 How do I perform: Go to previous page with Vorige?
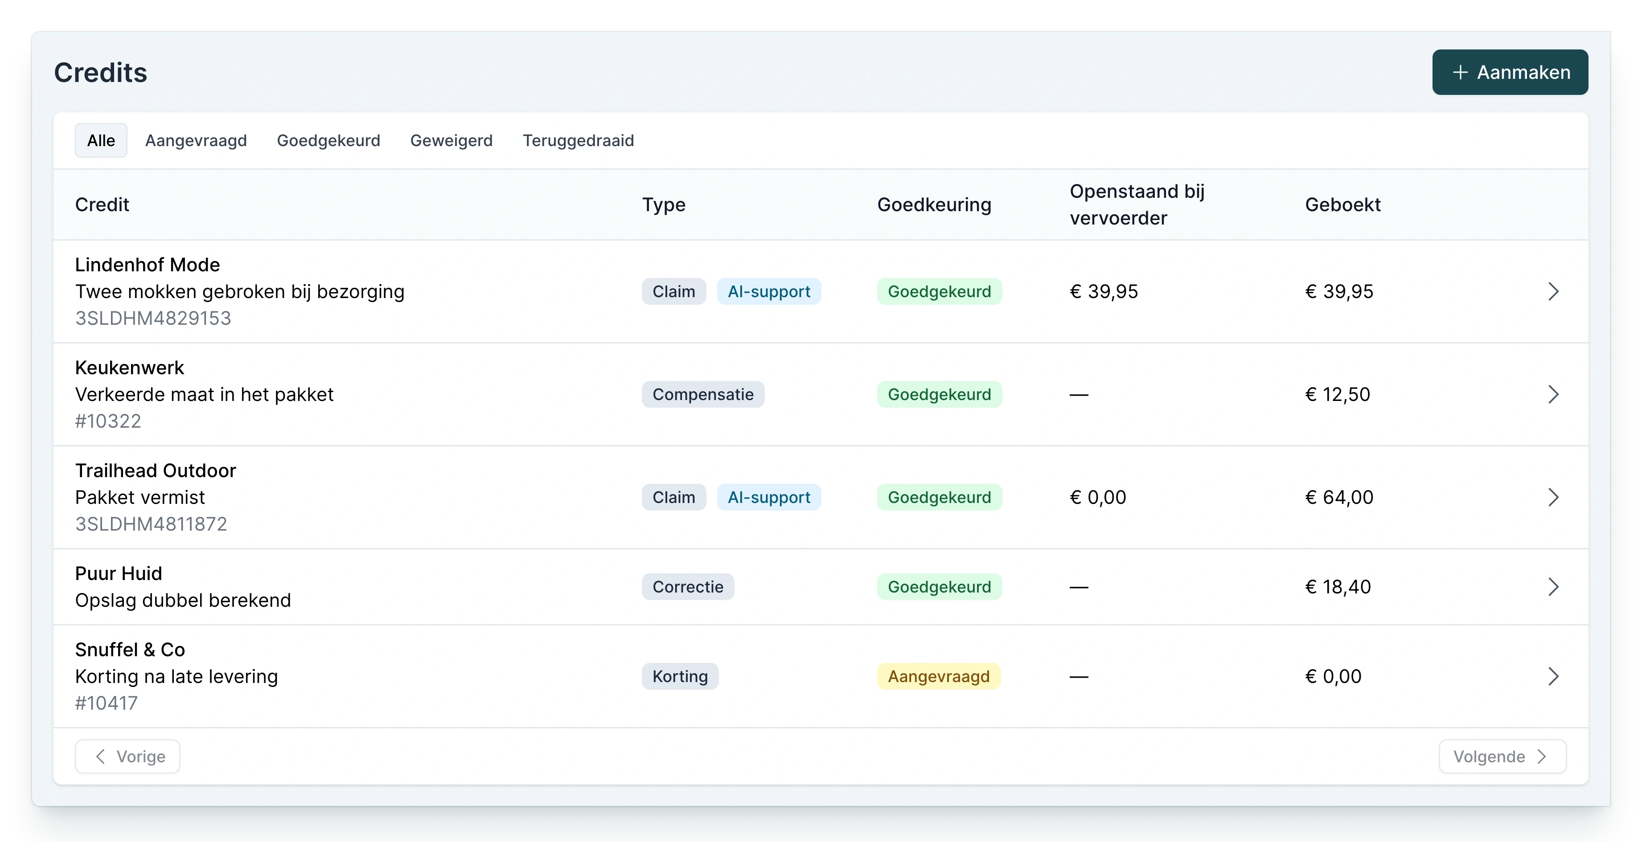127,756
